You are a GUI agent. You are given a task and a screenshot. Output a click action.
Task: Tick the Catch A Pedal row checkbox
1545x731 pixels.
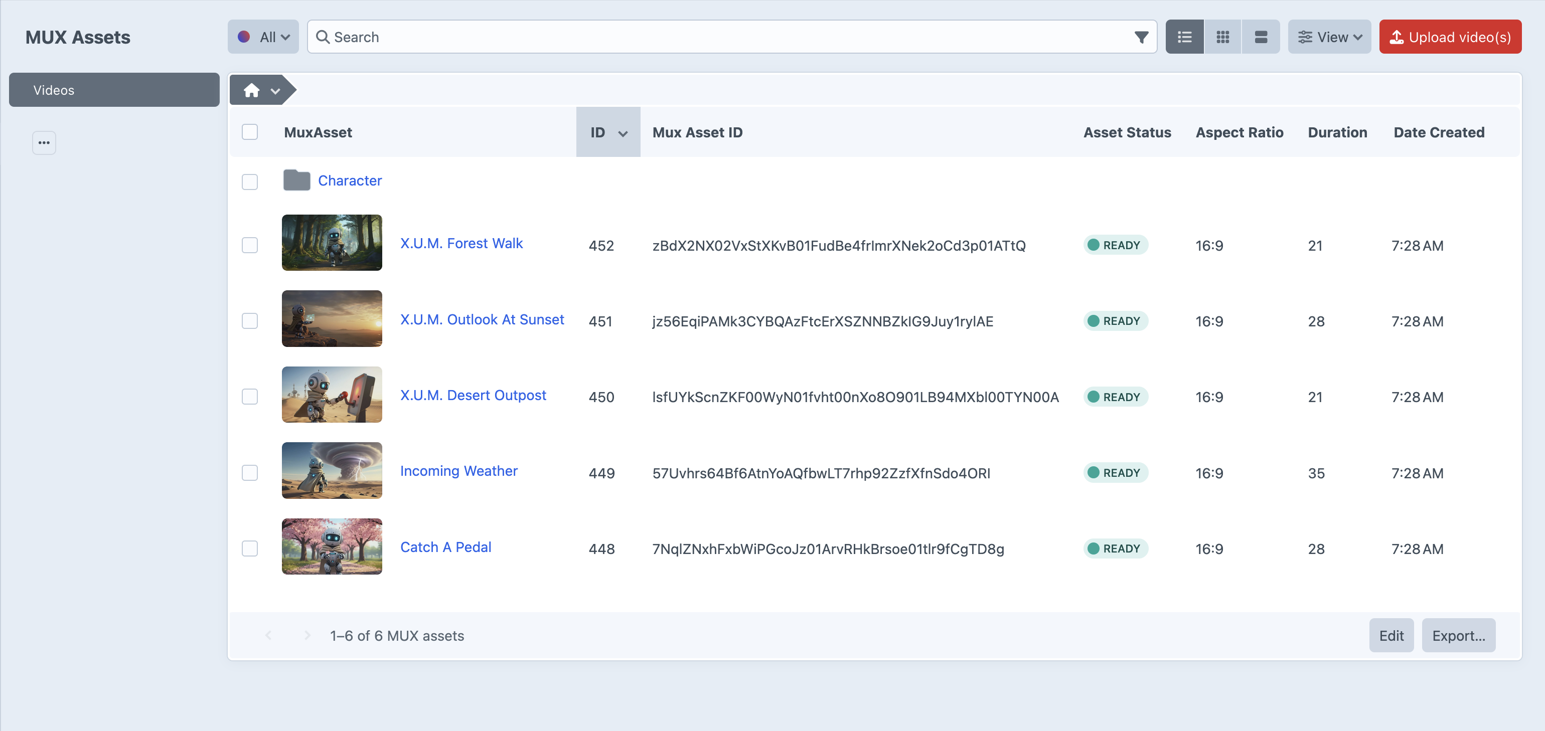click(249, 548)
